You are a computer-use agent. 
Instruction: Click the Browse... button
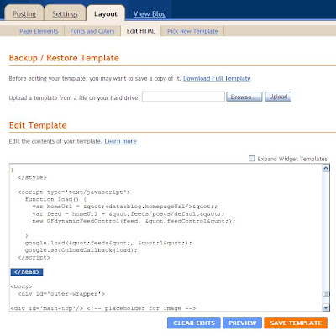click(244, 97)
